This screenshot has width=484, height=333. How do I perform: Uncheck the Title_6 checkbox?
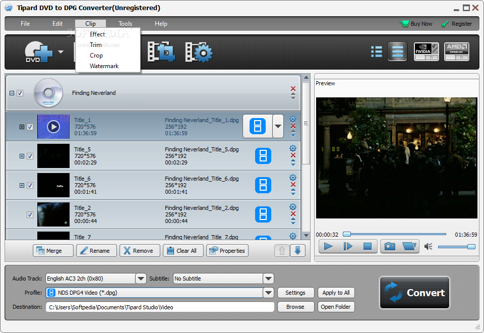coord(30,186)
